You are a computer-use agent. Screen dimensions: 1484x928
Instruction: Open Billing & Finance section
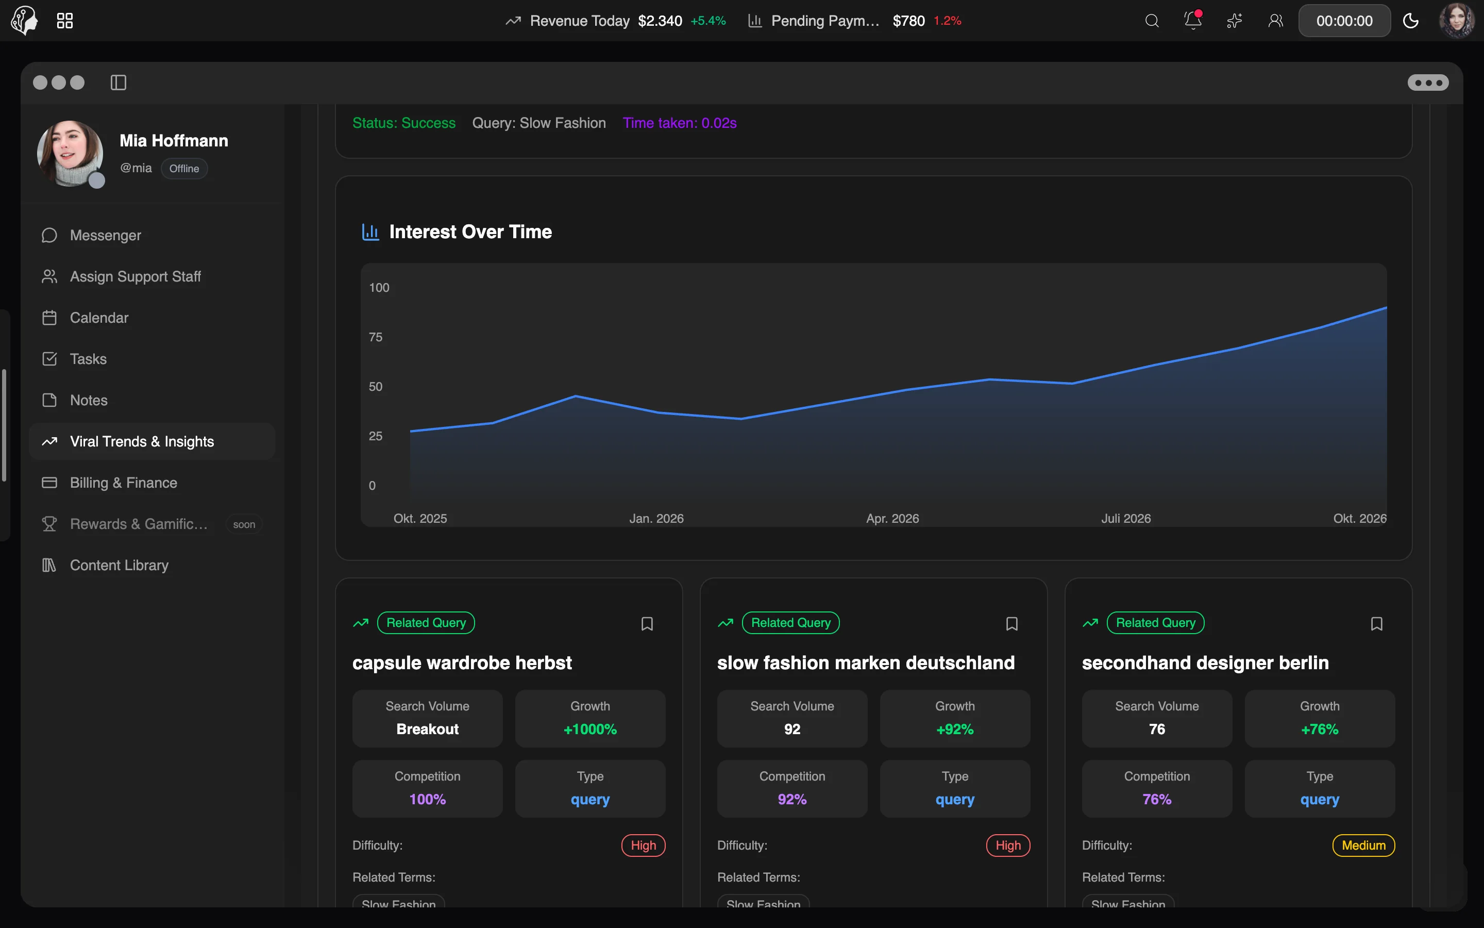click(x=152, y=483)
